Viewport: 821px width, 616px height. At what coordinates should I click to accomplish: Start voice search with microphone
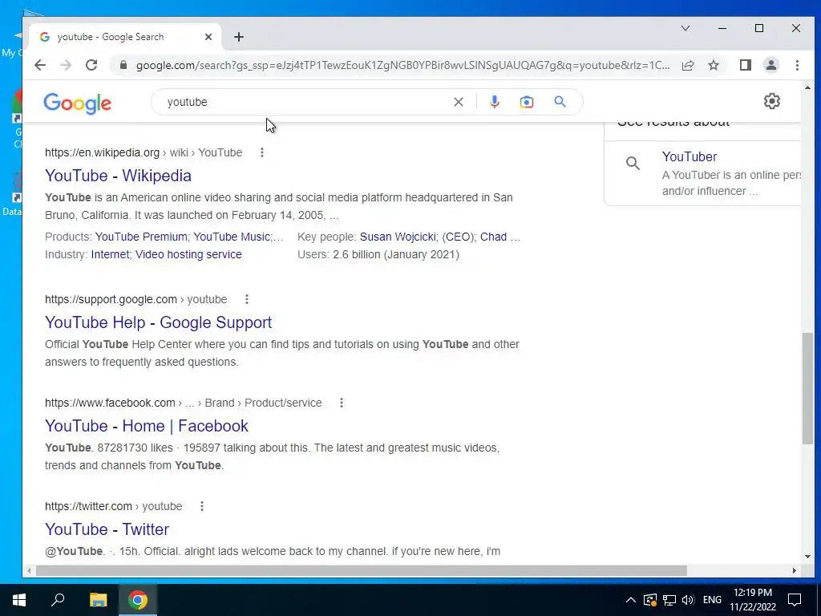(x=494, y=102)
